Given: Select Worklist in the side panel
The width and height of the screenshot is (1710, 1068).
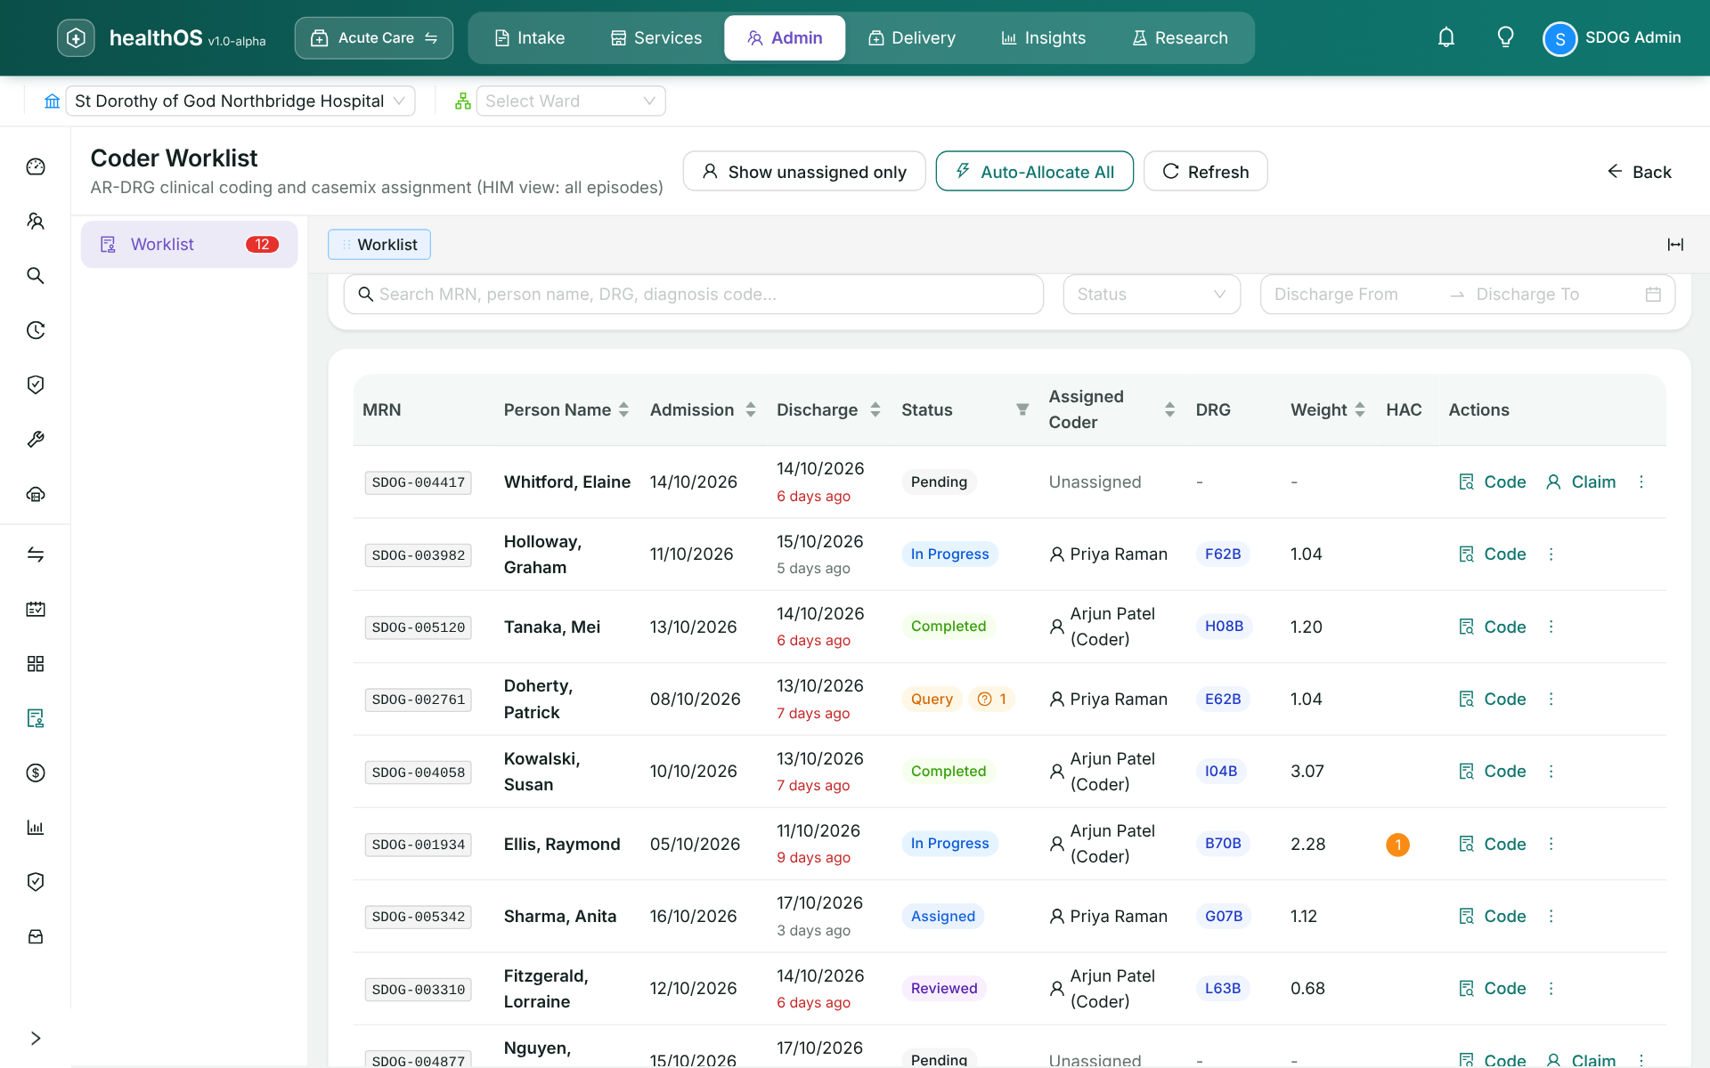Looking at the screenshot, I should [189, 245].
